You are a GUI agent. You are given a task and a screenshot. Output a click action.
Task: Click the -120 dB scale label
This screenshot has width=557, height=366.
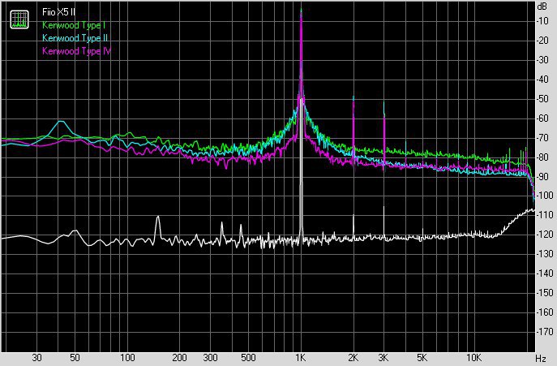[544, 234]
